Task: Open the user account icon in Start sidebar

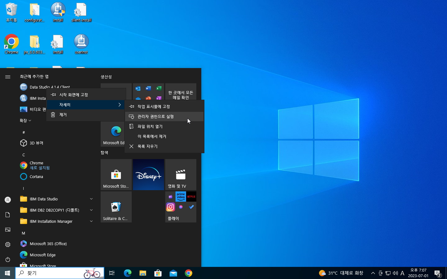Action: [x=8, y=200]
